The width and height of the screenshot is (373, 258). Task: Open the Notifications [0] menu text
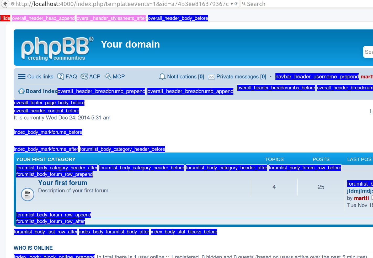pos(185,77)
